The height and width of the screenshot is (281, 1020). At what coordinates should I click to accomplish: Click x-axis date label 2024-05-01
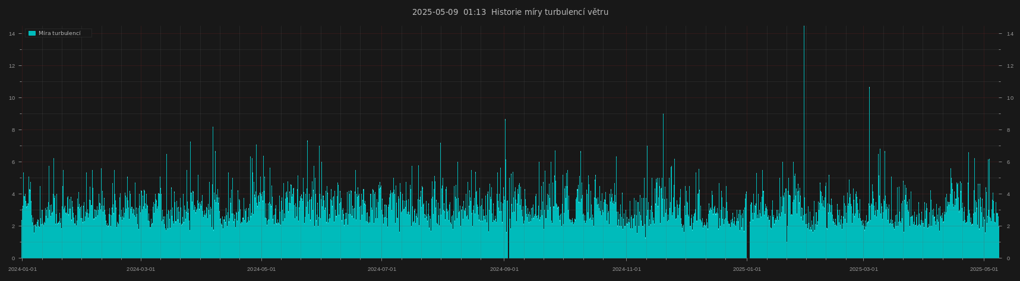pyautogui.click(x=261, y=269)
